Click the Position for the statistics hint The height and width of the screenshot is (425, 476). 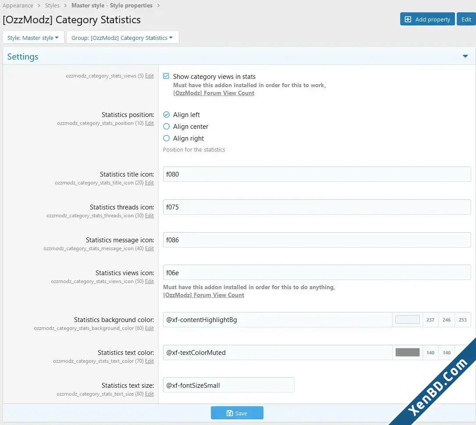coord(194,149)
